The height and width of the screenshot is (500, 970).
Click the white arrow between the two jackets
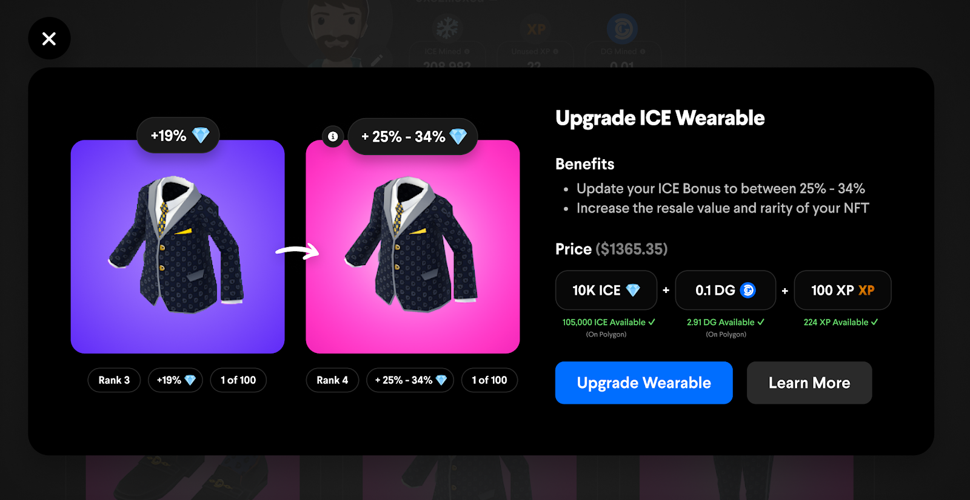point(297,251)
